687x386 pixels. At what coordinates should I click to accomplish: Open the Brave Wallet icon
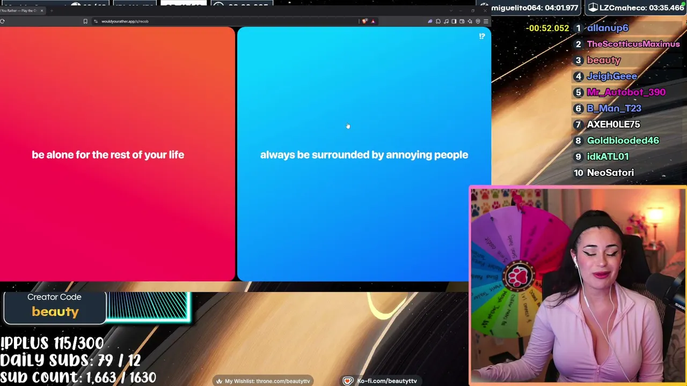tap(462, 21)
